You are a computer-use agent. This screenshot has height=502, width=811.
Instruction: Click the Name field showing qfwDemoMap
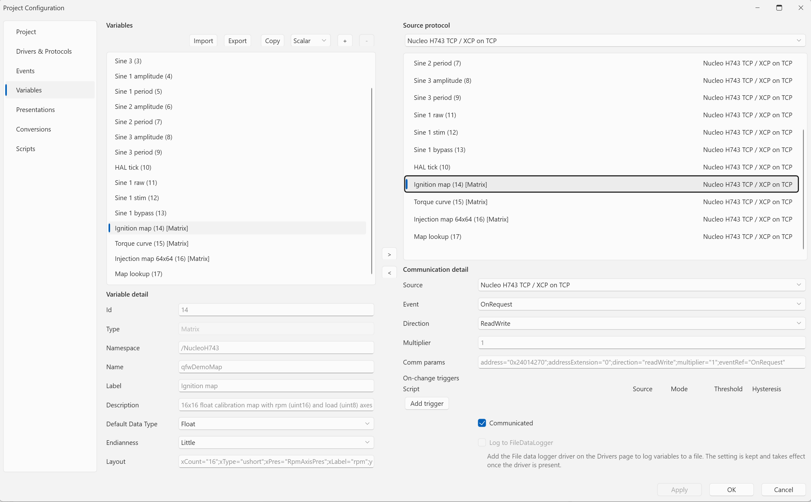pyautogui.click(x=276, y=367)
